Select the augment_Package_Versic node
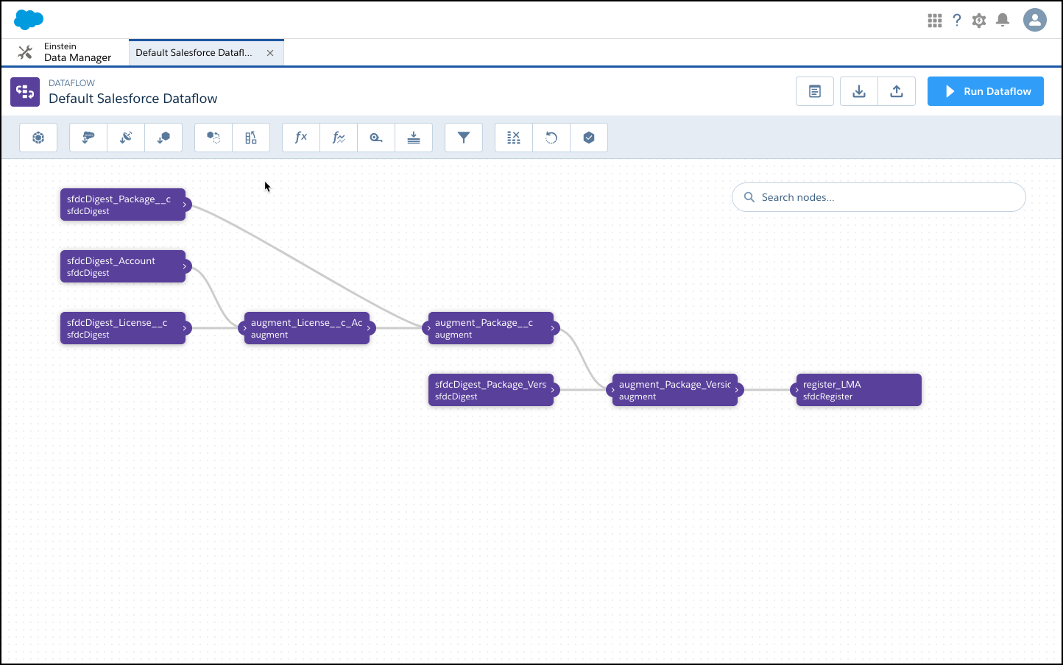 675,390
